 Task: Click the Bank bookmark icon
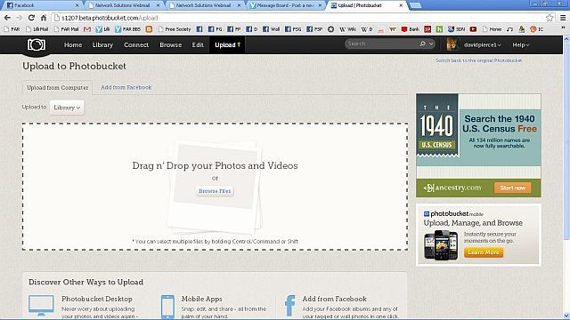411,29
